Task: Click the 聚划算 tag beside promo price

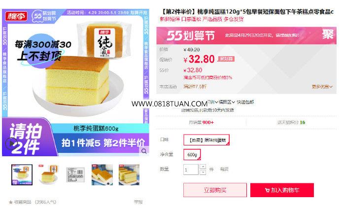Action: (x=226, y=59)
